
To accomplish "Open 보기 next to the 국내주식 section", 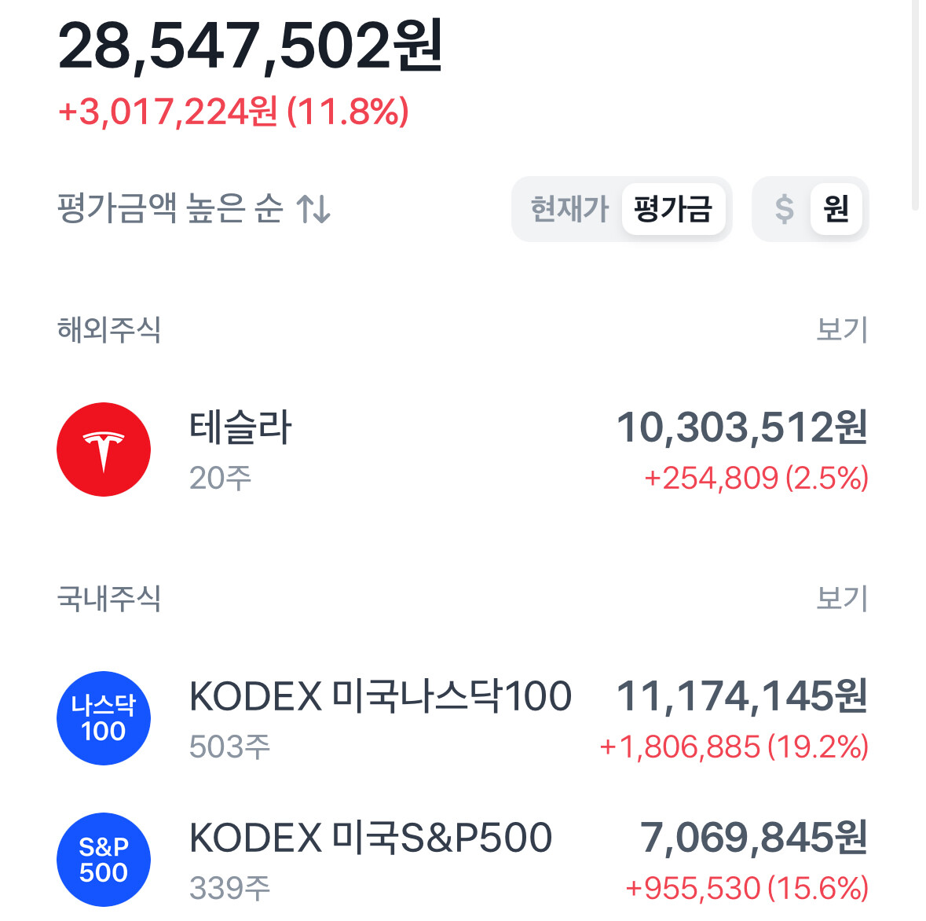I will pyautogui.click(x=841, y=598).
